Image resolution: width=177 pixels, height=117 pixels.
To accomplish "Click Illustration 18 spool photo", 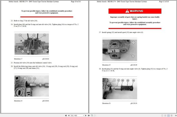I will click(x=32, y=86).
